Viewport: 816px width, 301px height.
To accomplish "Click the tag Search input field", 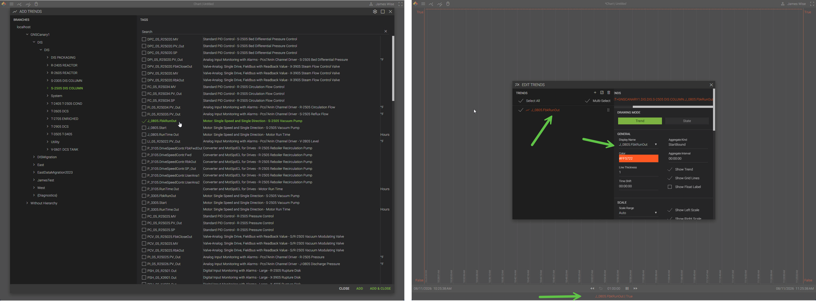I will tap(261, 32).
